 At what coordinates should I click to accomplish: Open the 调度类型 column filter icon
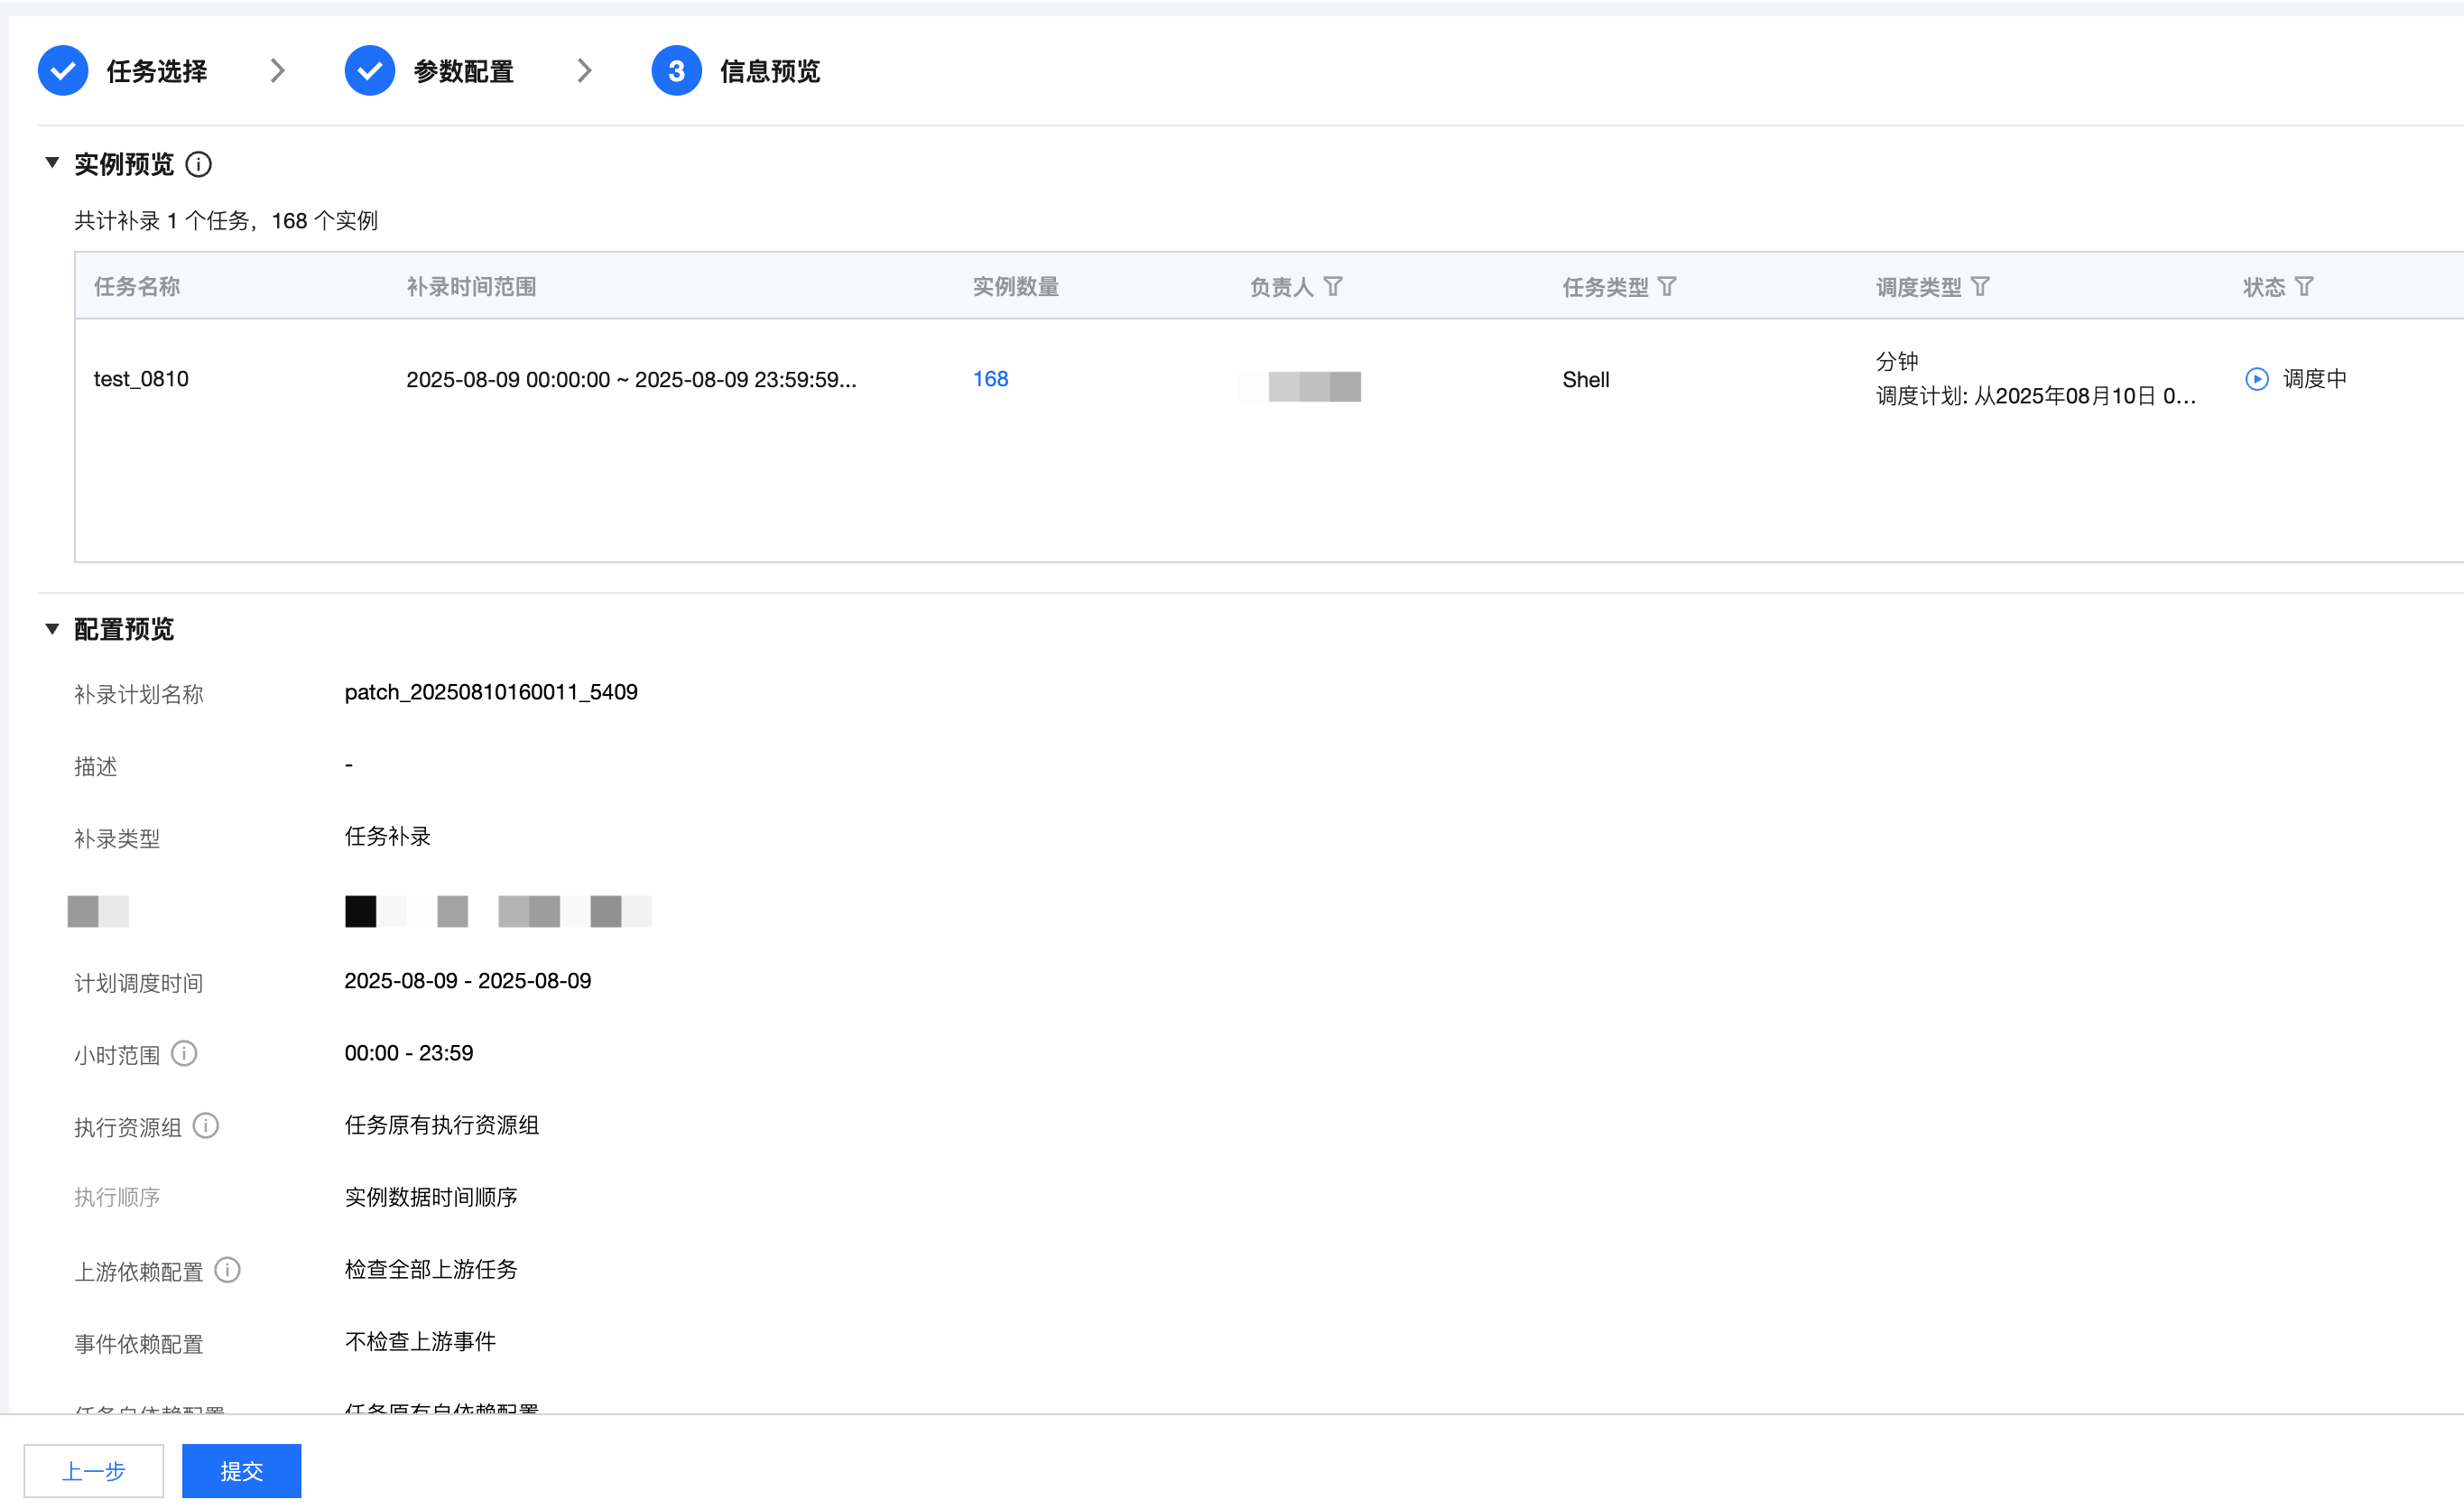tap(1980, 287)
